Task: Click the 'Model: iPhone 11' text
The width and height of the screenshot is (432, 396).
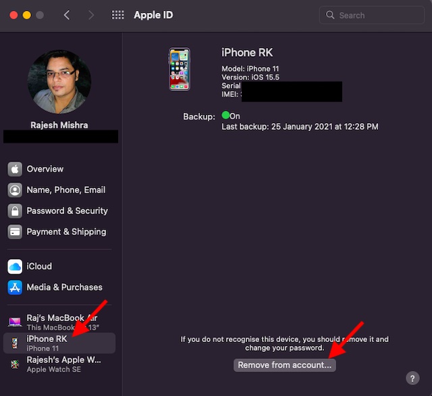Action: click(x=250, y=69)
